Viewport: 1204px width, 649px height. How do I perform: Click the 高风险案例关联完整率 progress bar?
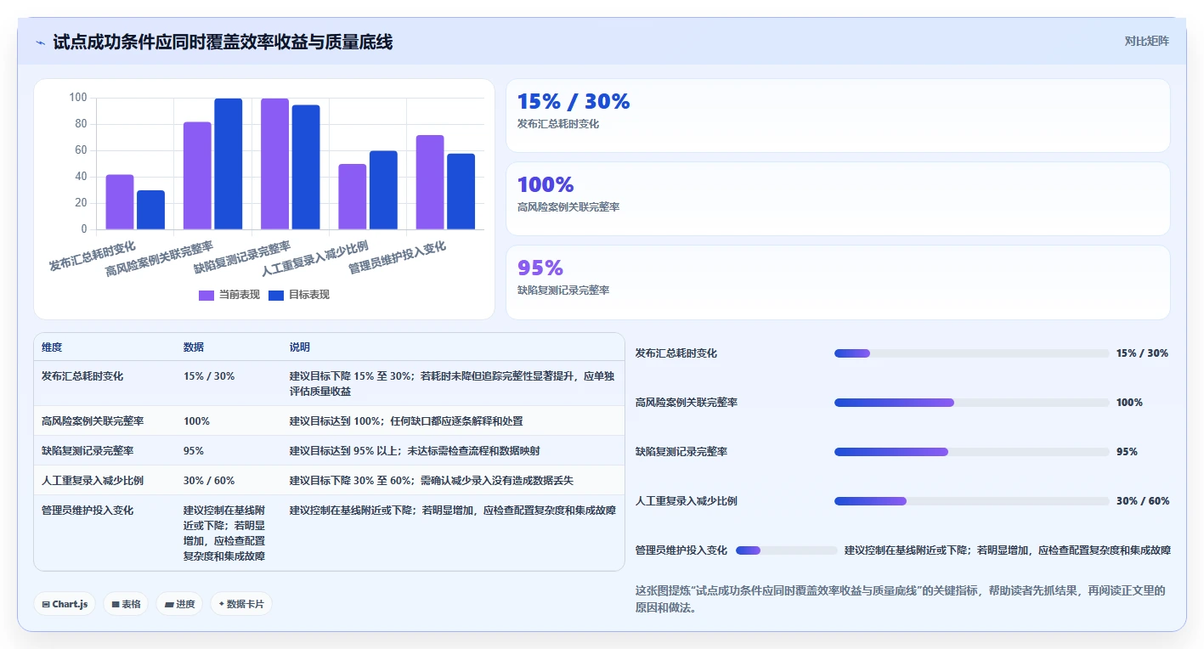[972, 403]
